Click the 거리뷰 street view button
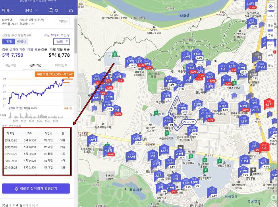Image resolution: width=278 pixels, height=207 pixels. tap(63, 21)
